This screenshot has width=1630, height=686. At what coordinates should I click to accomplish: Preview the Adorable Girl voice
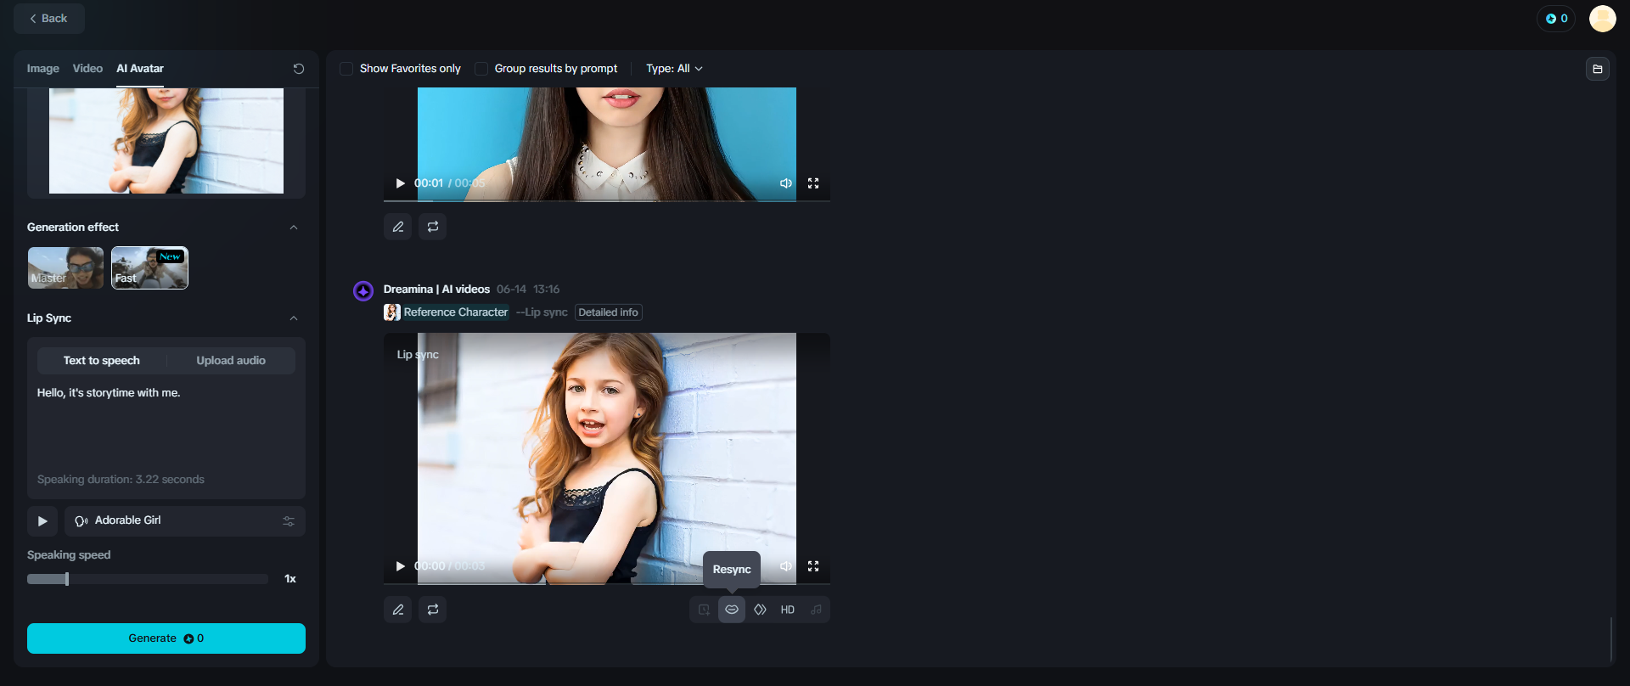(42, 521)
